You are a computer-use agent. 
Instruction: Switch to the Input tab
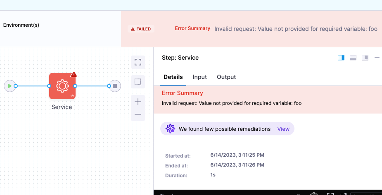(x=200, y=77)
